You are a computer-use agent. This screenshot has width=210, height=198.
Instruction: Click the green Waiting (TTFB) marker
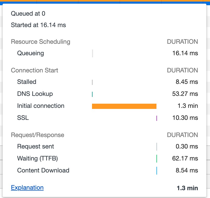157,158
